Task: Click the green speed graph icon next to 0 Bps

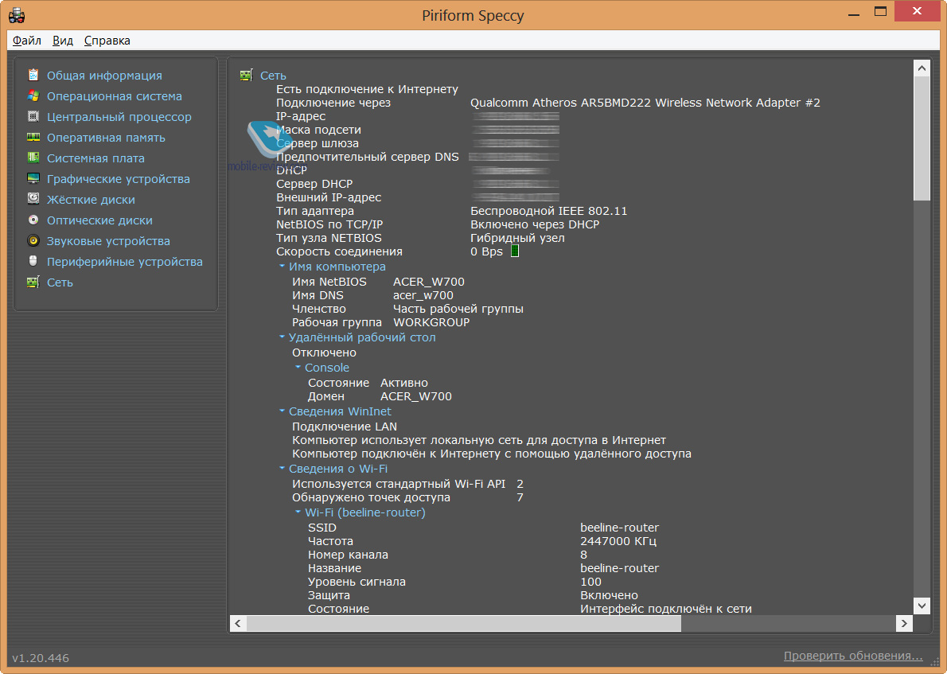Action: click(x=515, y=251)
